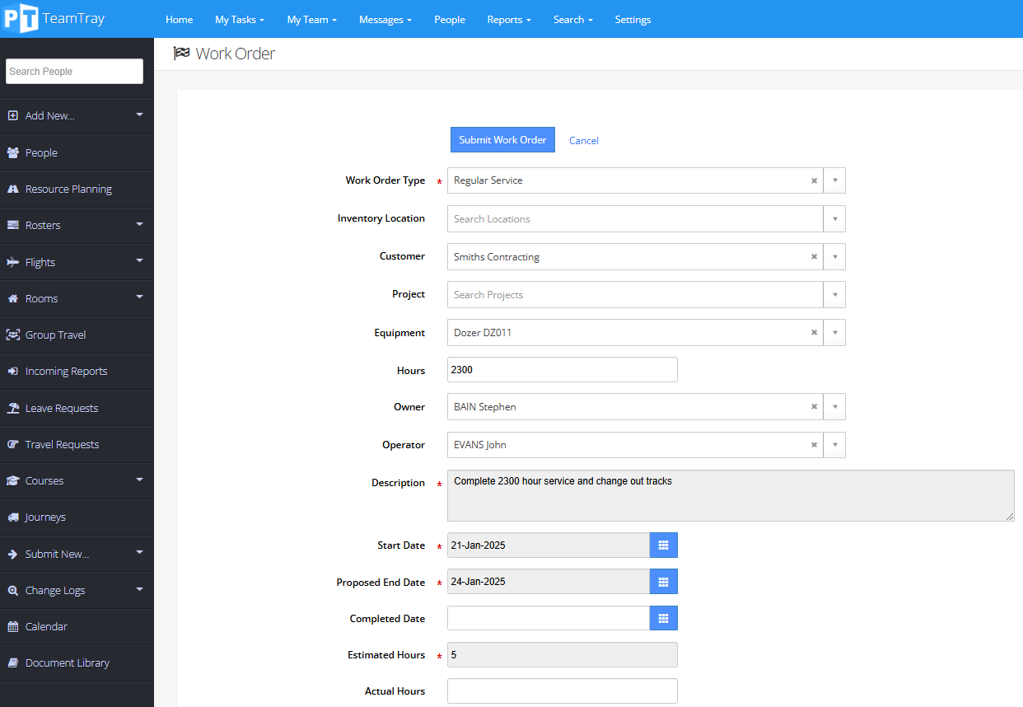Open the My Team menu
This screenshot has width=1023, height=707.
[x=311, y=19]
